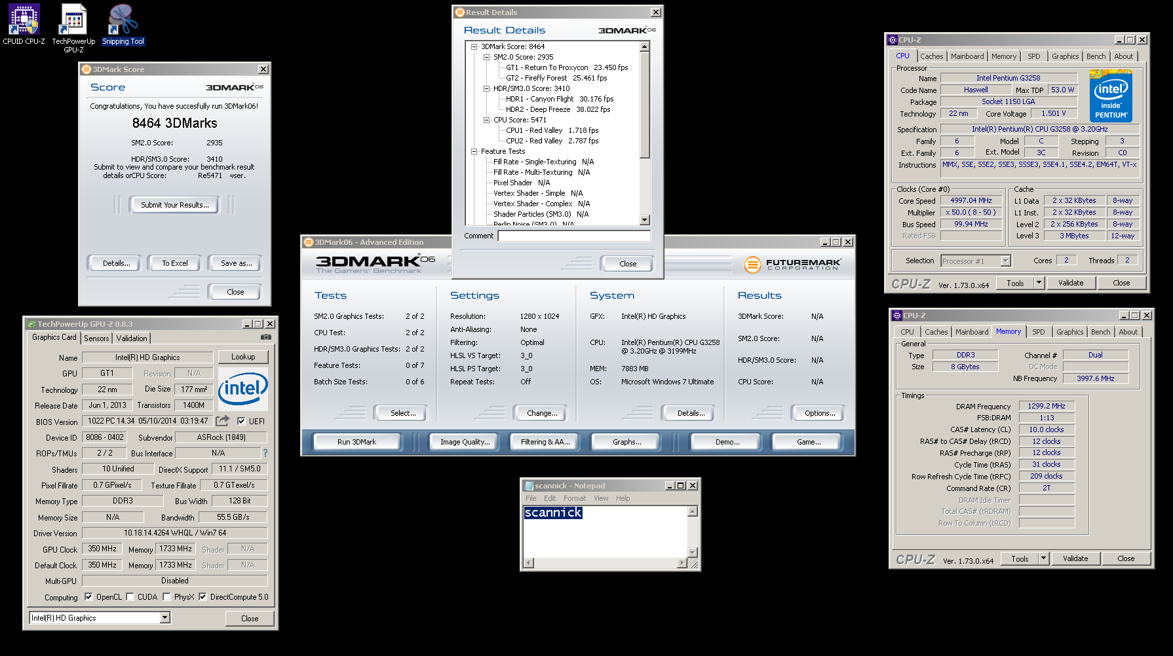Open Mainboard tab in top CPU-Z

click(x=967, y=56)
